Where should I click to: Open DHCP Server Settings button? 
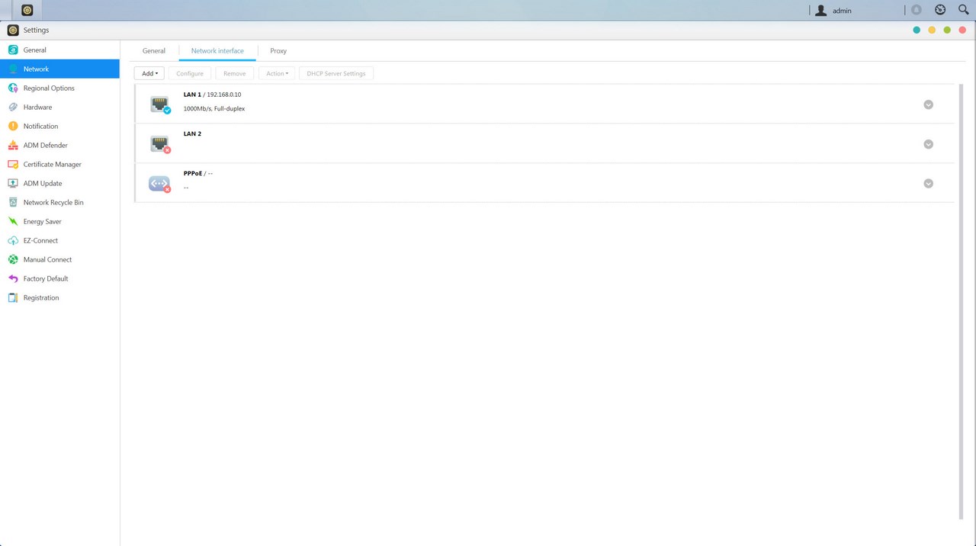(x=336, y=73)
